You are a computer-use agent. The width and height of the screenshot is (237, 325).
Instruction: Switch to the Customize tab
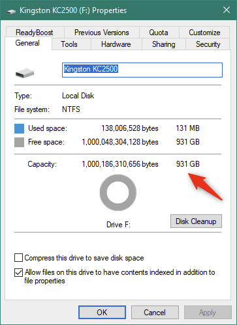204,33
